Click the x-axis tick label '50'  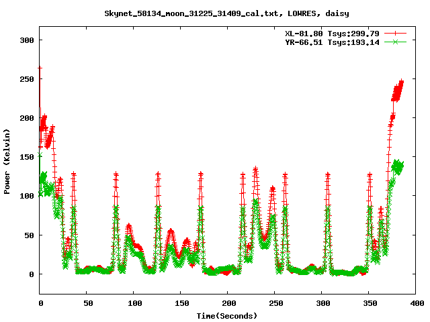click(x=88, y=303)
